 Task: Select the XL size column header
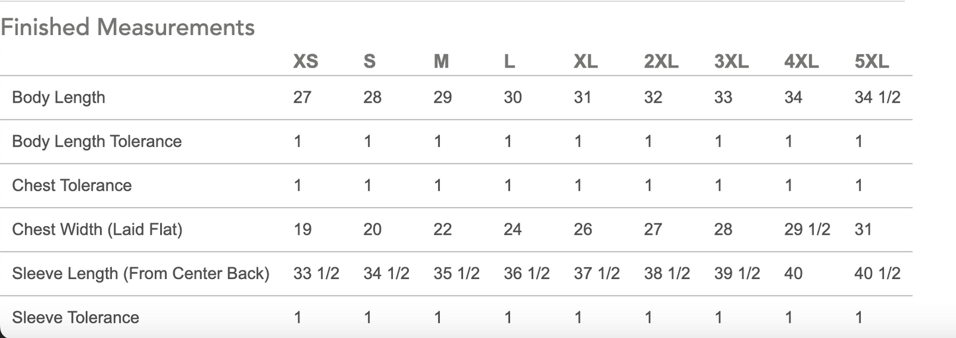tap(586, 62)
